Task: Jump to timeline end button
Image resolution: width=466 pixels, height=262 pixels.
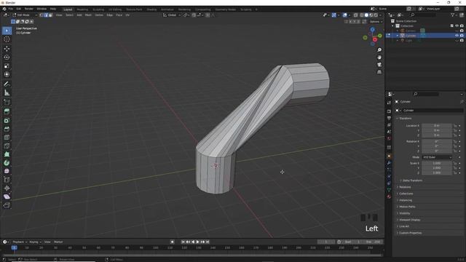Action: pyautogui.click(x=208, y=242)
